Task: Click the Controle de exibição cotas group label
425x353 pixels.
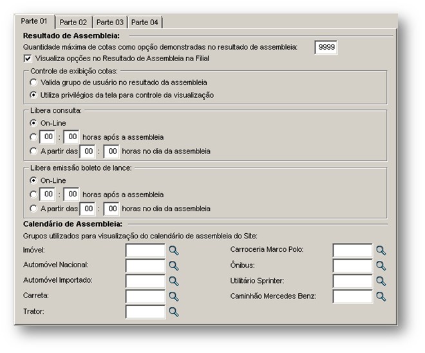Action: pyautogui.click(x=74, y=71)
